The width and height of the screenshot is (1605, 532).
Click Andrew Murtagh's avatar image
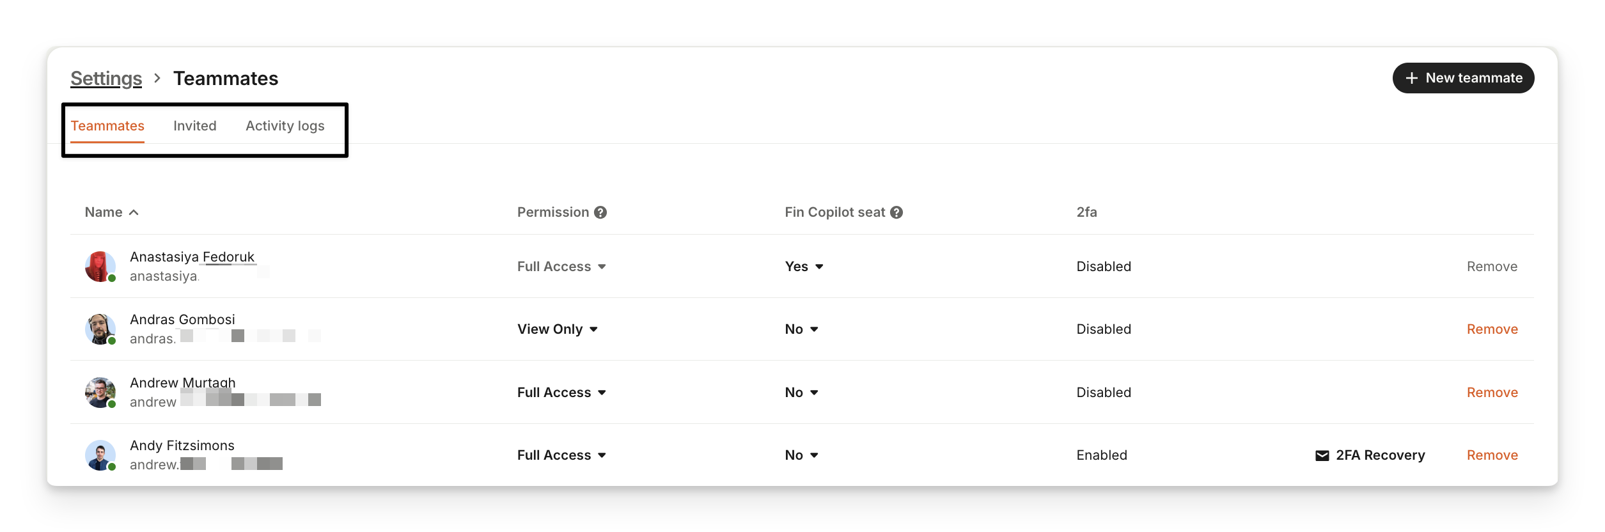[x=100, y=393]
